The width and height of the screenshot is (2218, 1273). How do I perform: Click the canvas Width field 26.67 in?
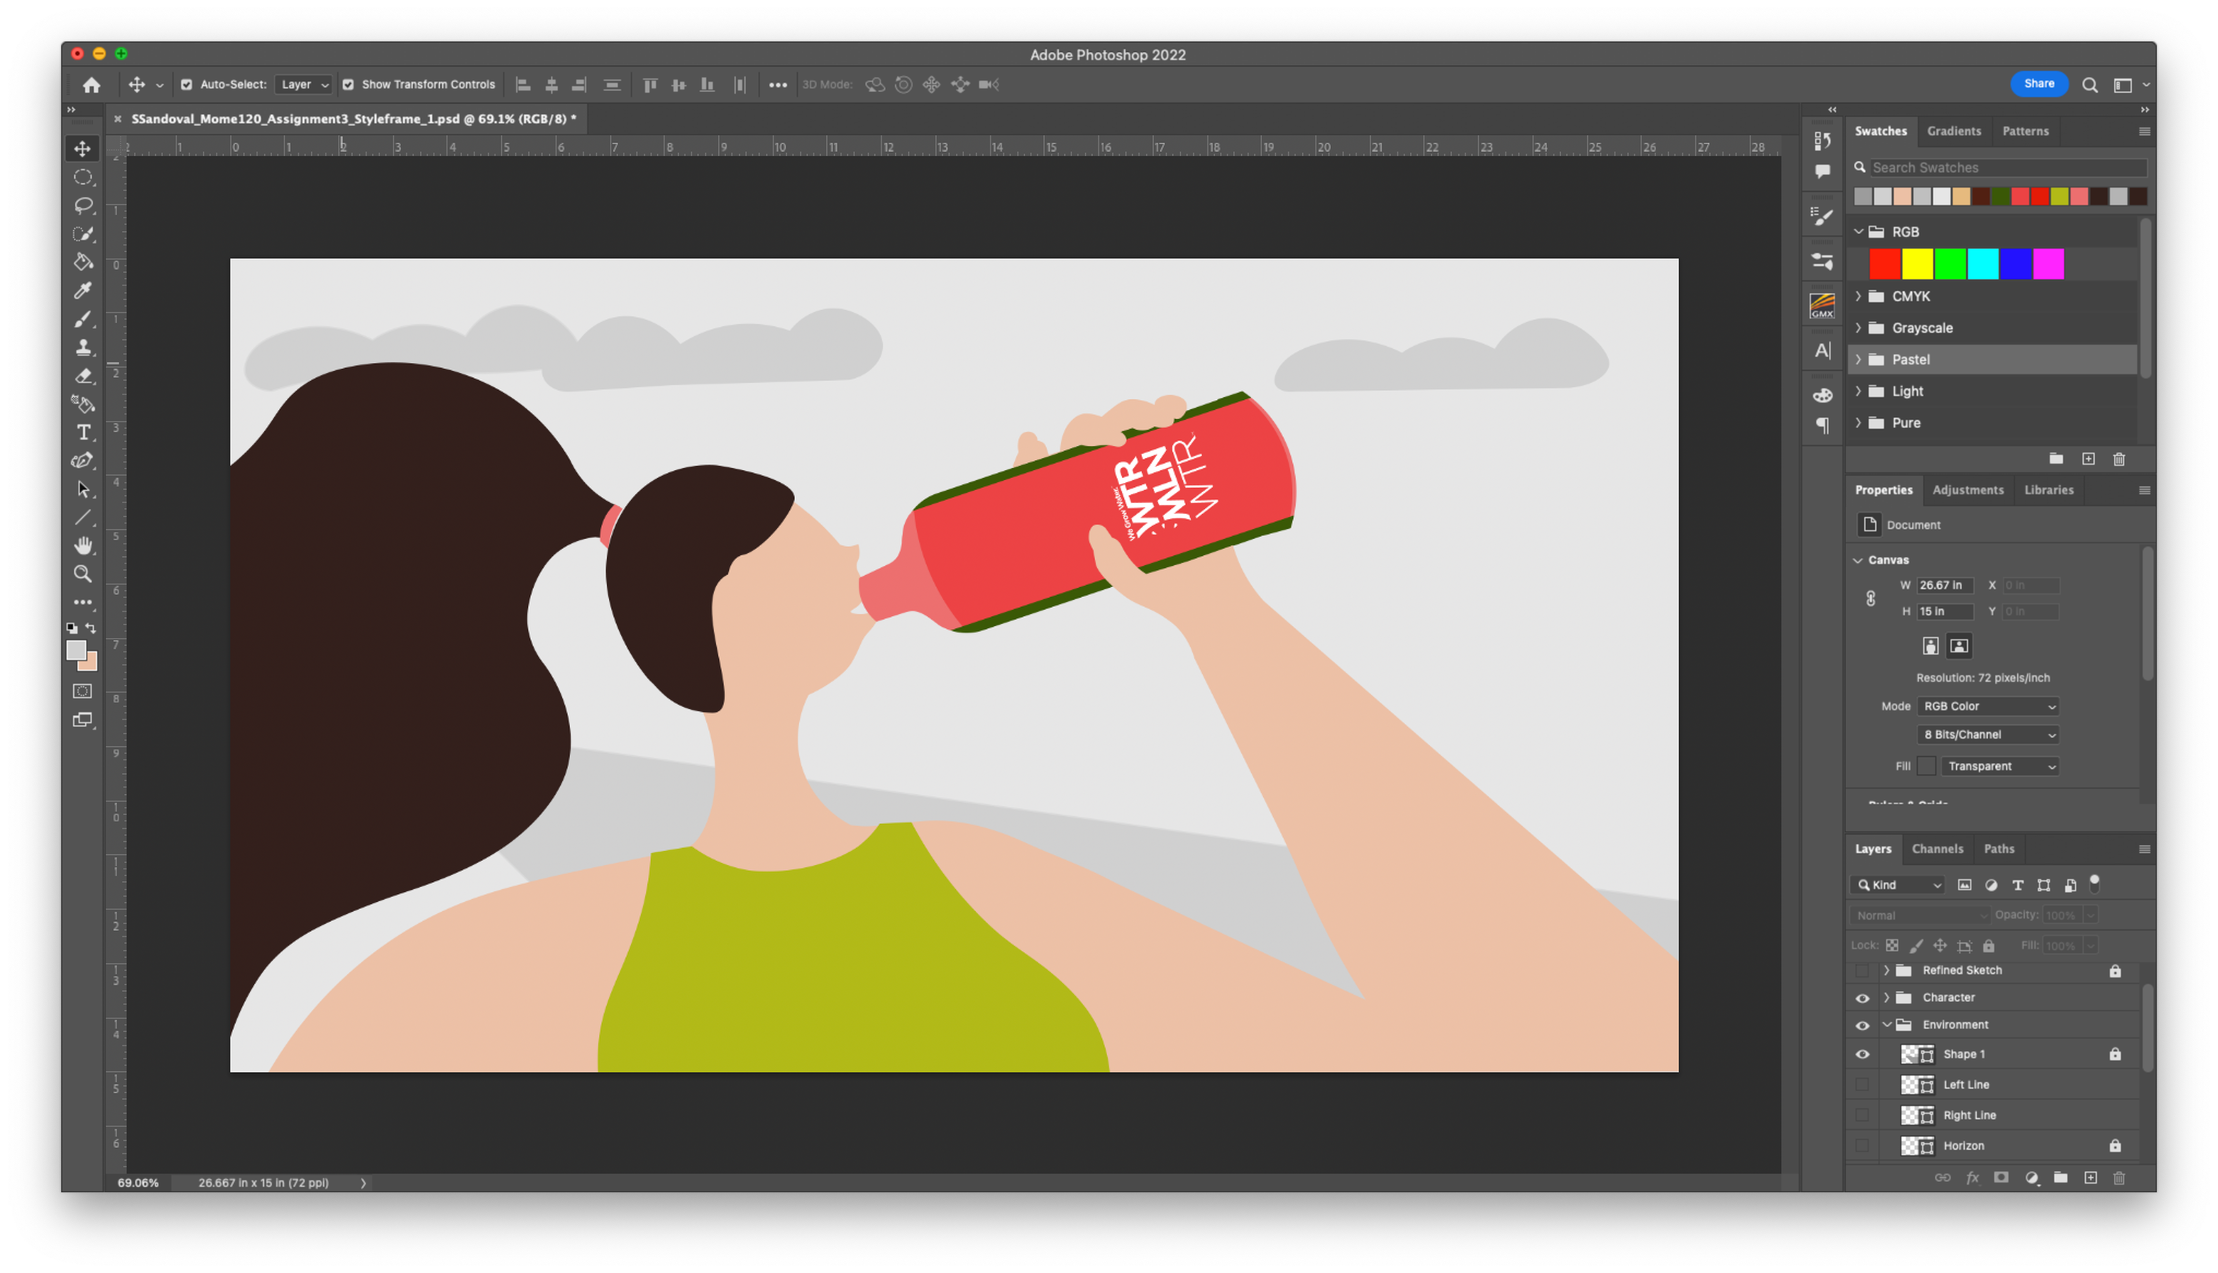[x=1944, y=585]
